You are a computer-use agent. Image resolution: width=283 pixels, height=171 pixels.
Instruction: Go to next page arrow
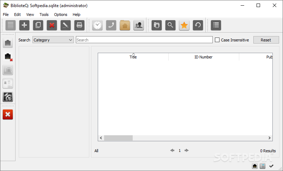click(186, 150)
